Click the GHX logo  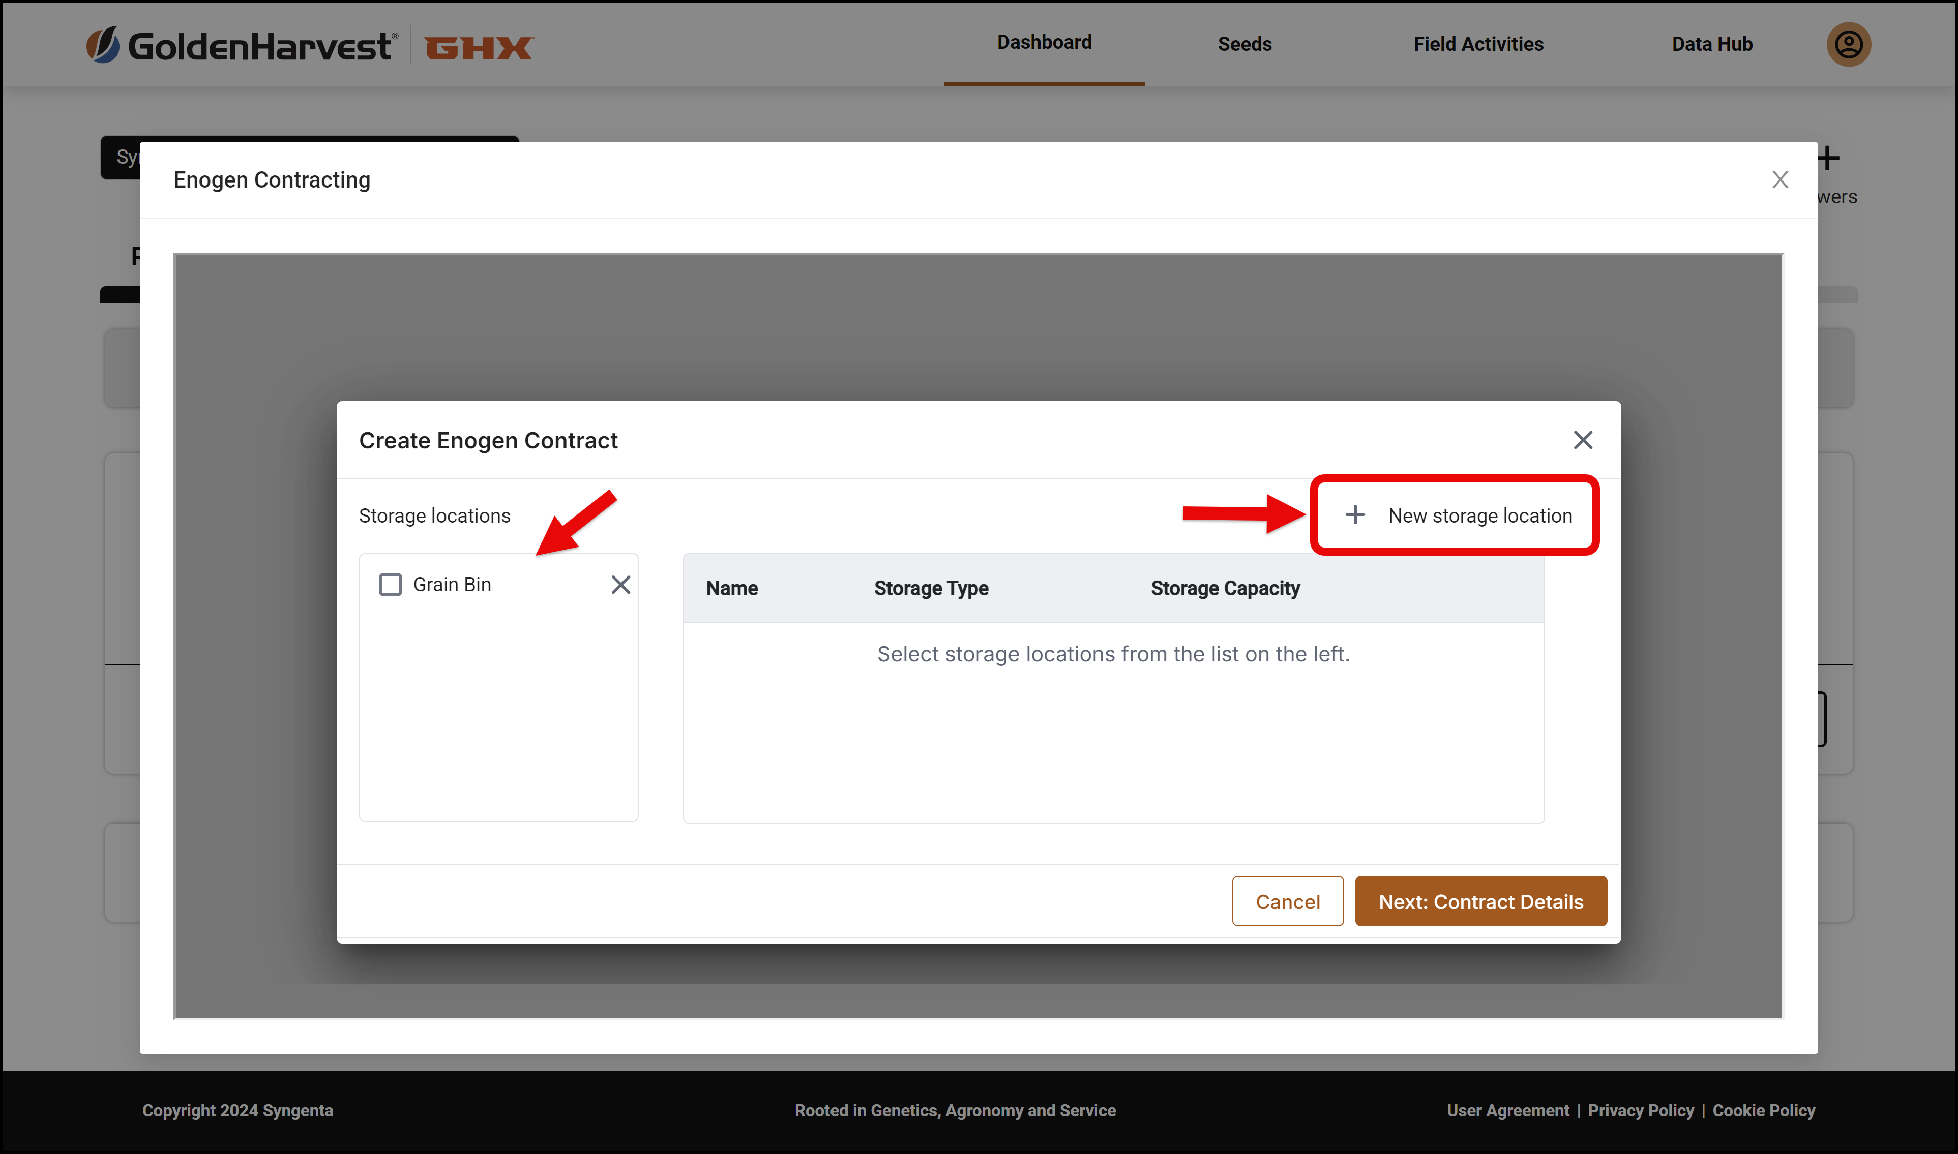[x=479, y=48]
